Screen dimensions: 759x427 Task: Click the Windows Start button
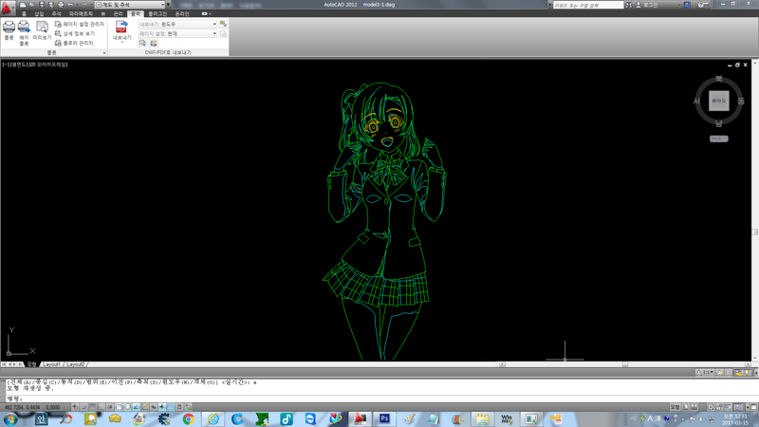point(9,419)
